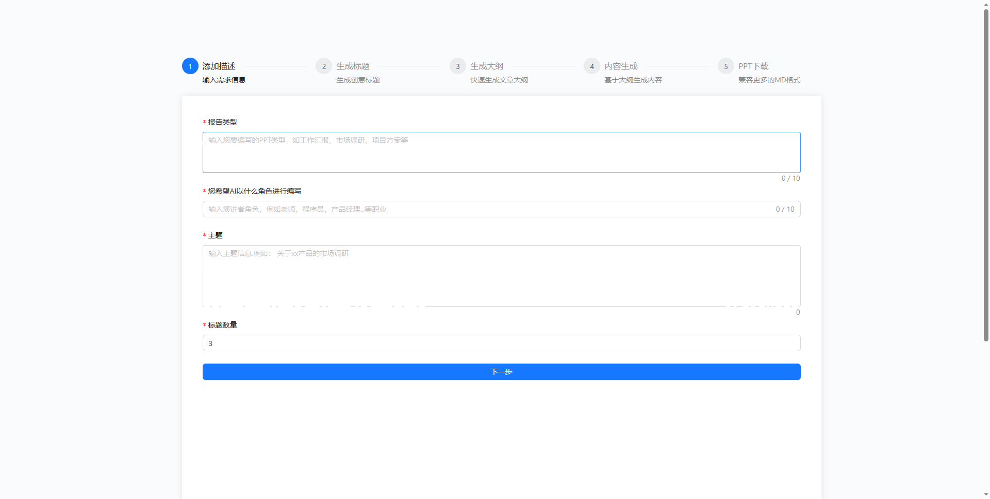Select the 添加描述 step title

pos(219,66)
